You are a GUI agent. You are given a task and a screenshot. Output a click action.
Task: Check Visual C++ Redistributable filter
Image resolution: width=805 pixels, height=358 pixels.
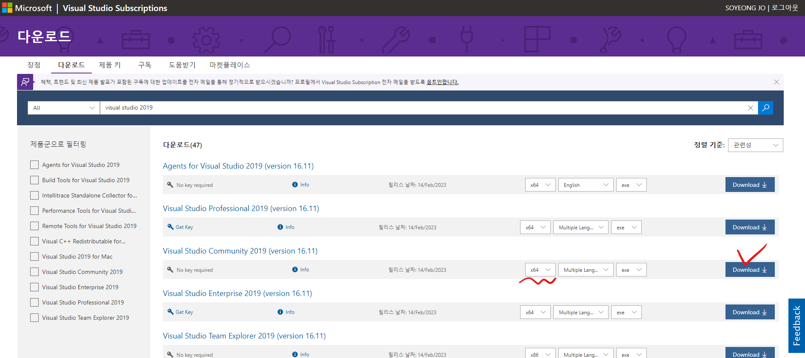click(x=34, y=241)
